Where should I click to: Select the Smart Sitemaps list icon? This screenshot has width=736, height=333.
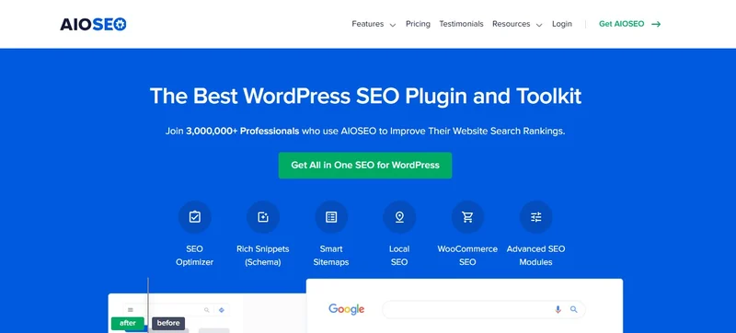pos(331,217)
